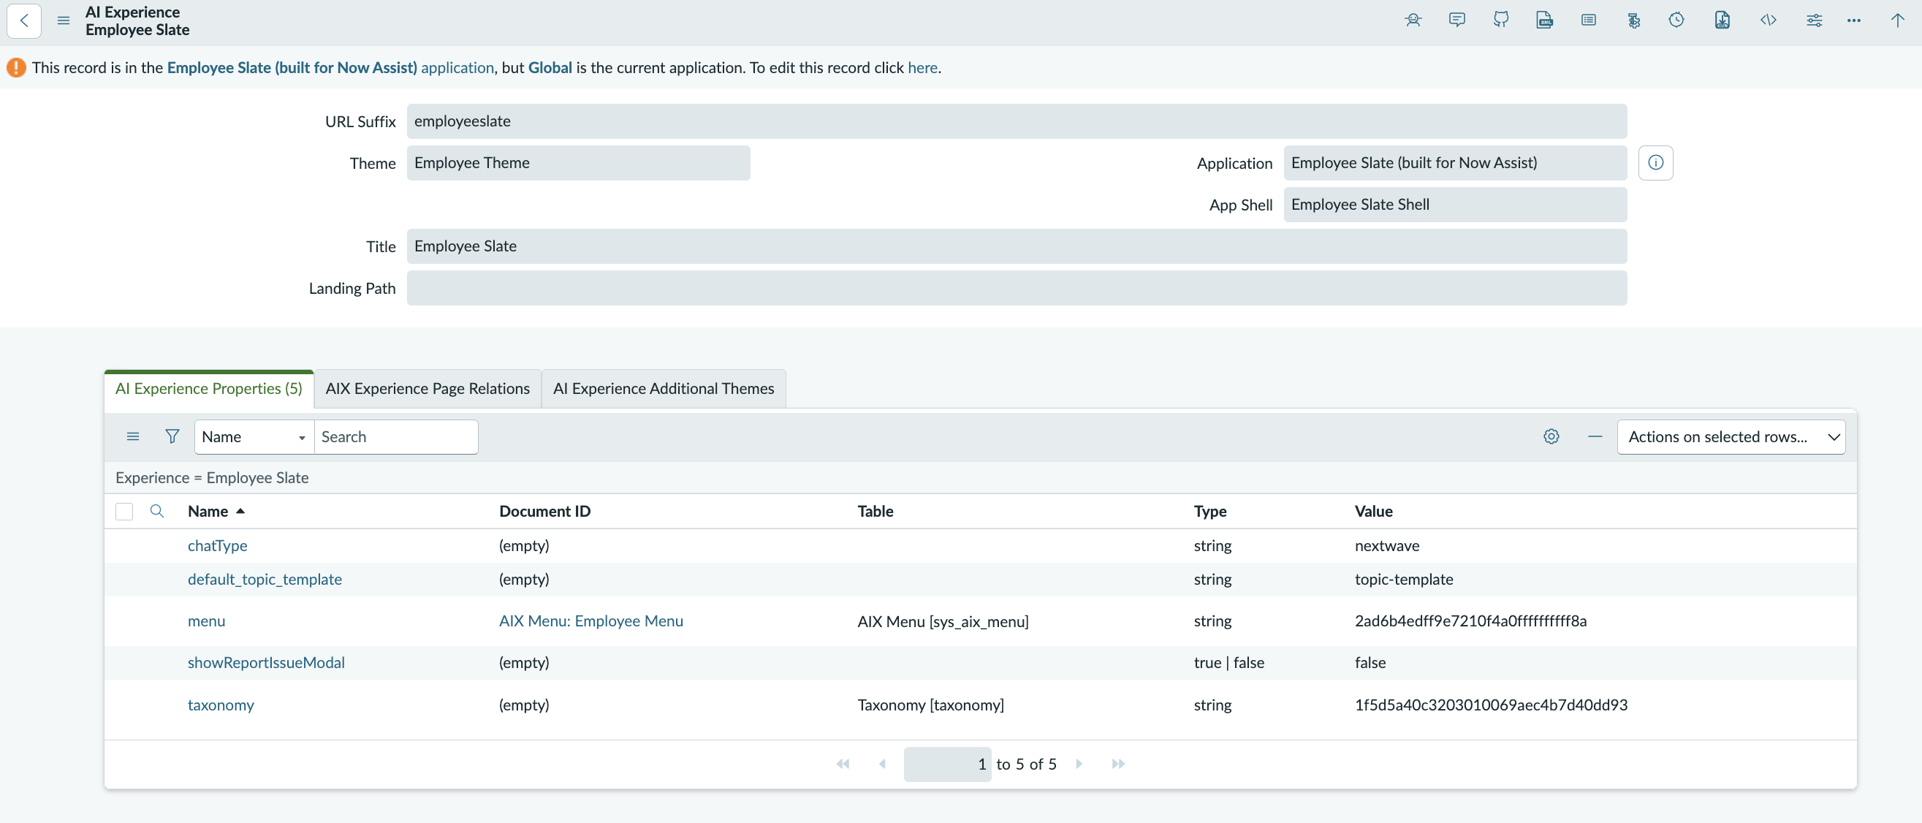Image resolution: width=1922 pixels, height=823 pixels.
Task: Click the XML download file icon
Action: (x=1722, y=20)
